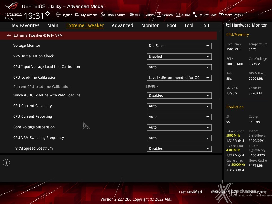272x204 pixels.
Task: Click the settings list scrollbar
Action: 220,65
